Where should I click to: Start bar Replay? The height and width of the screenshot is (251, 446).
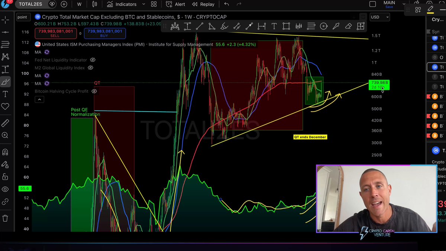click(x=203, y=4)
